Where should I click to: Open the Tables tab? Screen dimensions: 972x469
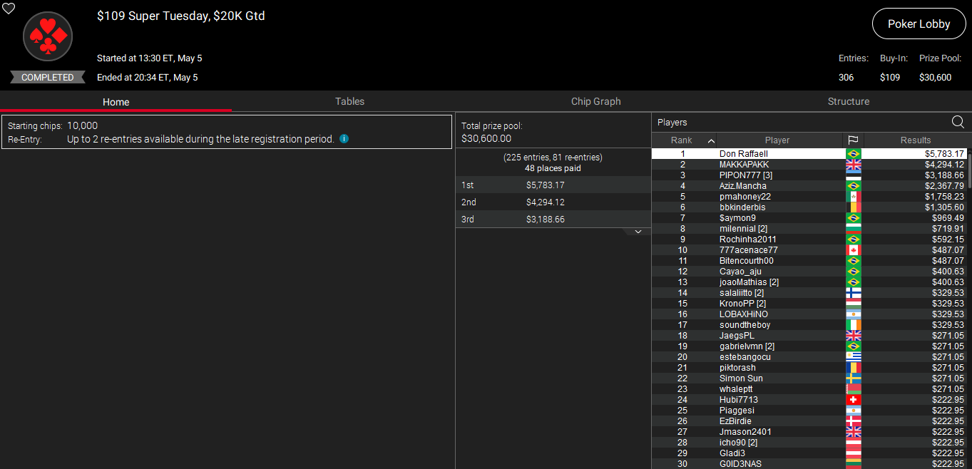[349, 101]
